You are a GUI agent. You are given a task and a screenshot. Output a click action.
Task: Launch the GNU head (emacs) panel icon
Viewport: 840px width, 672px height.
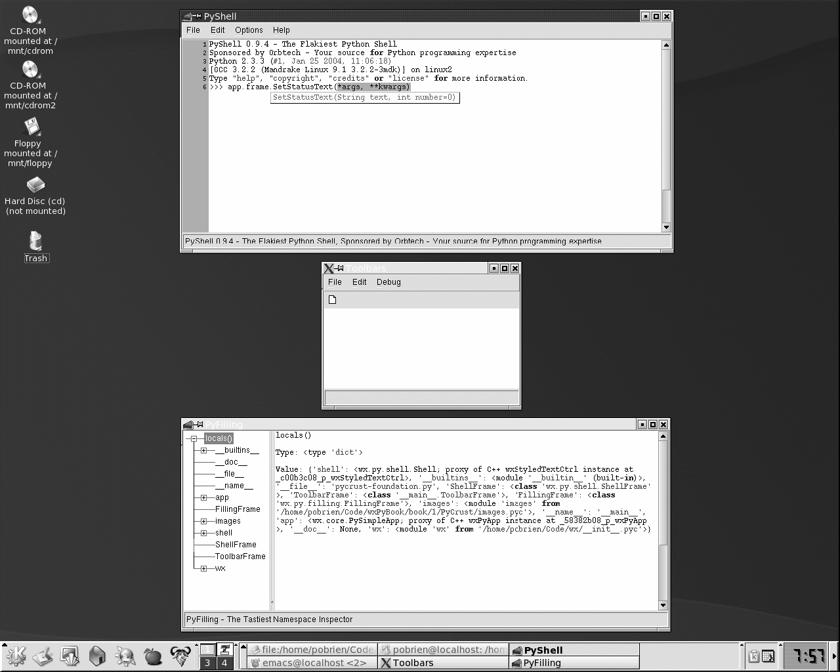[x=180, y=656]
